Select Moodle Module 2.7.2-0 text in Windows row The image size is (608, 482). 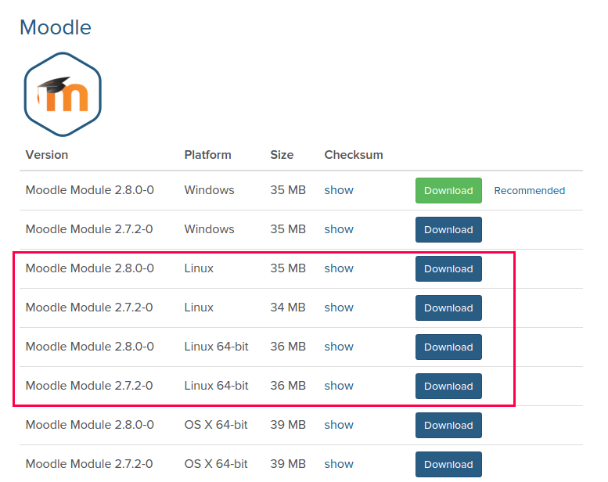pyautogui.click(x=88, y=229)
